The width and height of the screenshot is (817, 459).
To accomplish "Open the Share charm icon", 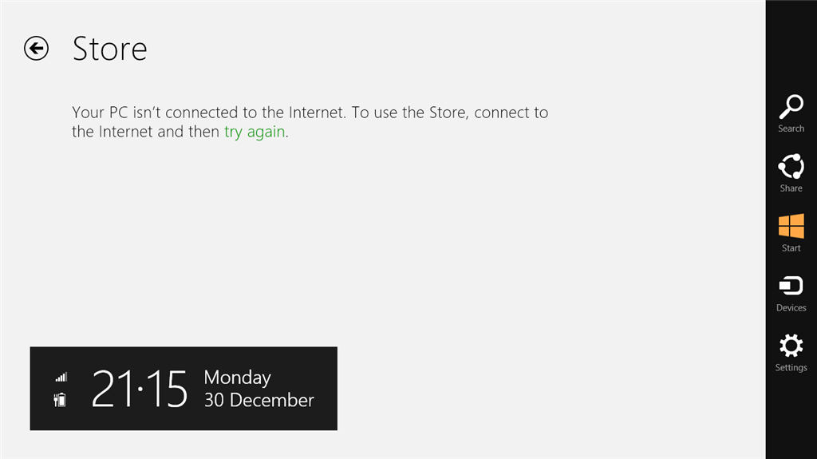I will [791, 167].
